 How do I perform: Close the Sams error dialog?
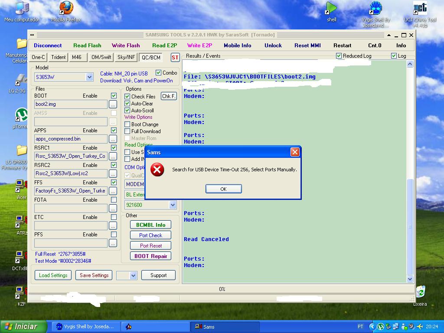295,152
